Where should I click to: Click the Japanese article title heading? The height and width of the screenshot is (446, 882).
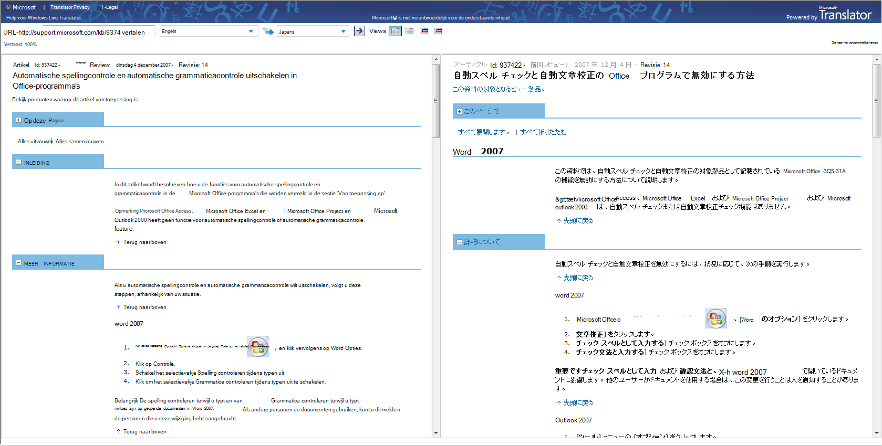[x=604, y=76]
